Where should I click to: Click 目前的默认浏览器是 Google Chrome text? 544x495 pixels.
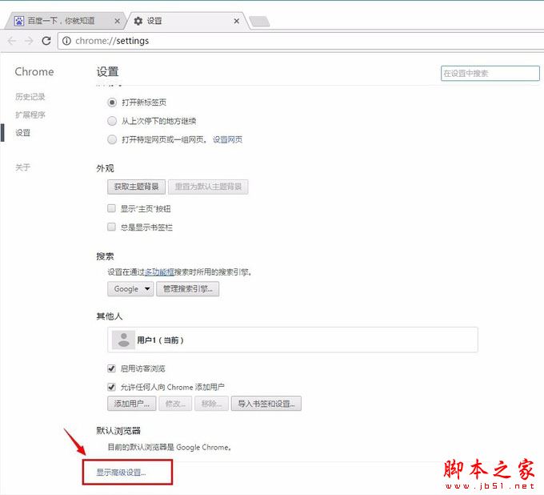[170, 447]
